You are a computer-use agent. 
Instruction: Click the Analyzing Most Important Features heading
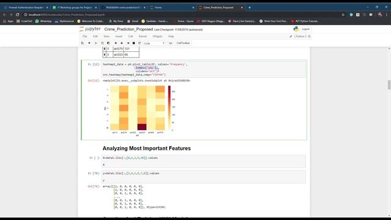pyautogui.click(x=147, y=148)
